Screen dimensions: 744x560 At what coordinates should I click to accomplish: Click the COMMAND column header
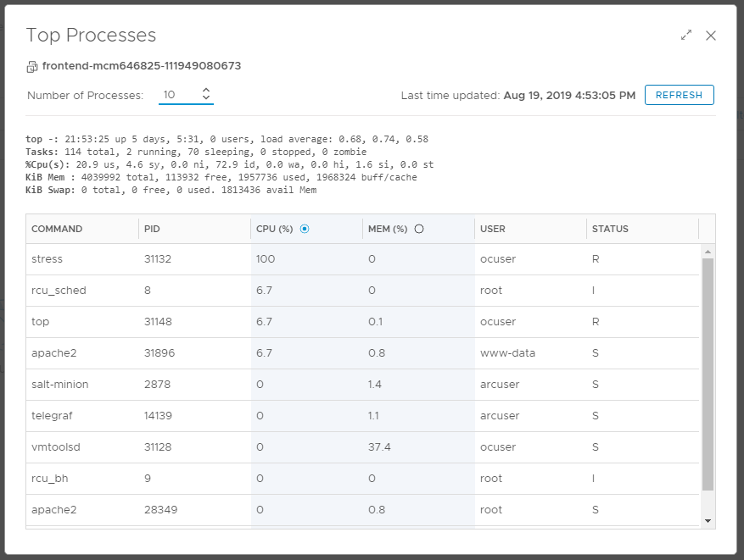tap(57, 229)
